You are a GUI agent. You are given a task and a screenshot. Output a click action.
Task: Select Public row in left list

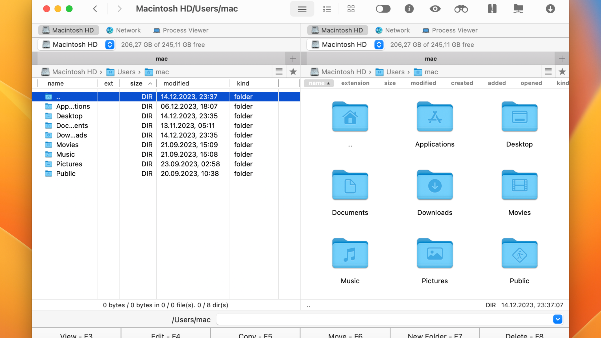point(166,174)
